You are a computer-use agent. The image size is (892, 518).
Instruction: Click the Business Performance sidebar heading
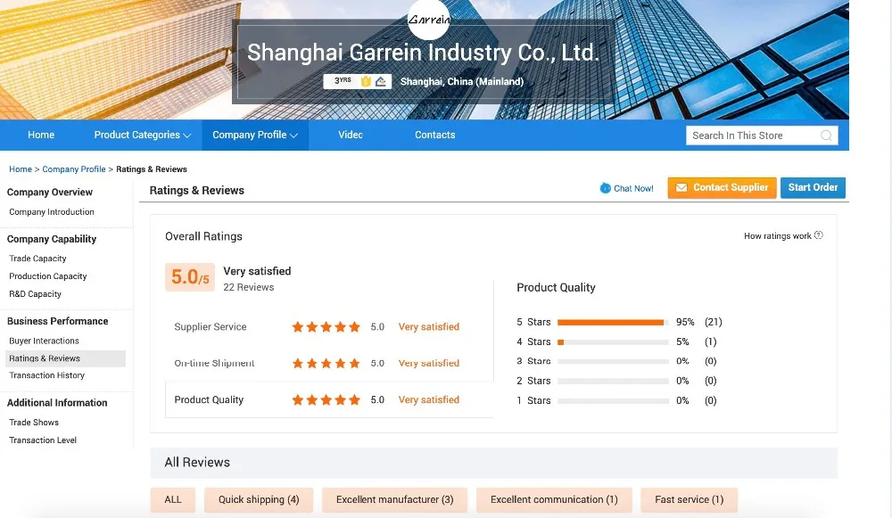click(x=57, y=321)
